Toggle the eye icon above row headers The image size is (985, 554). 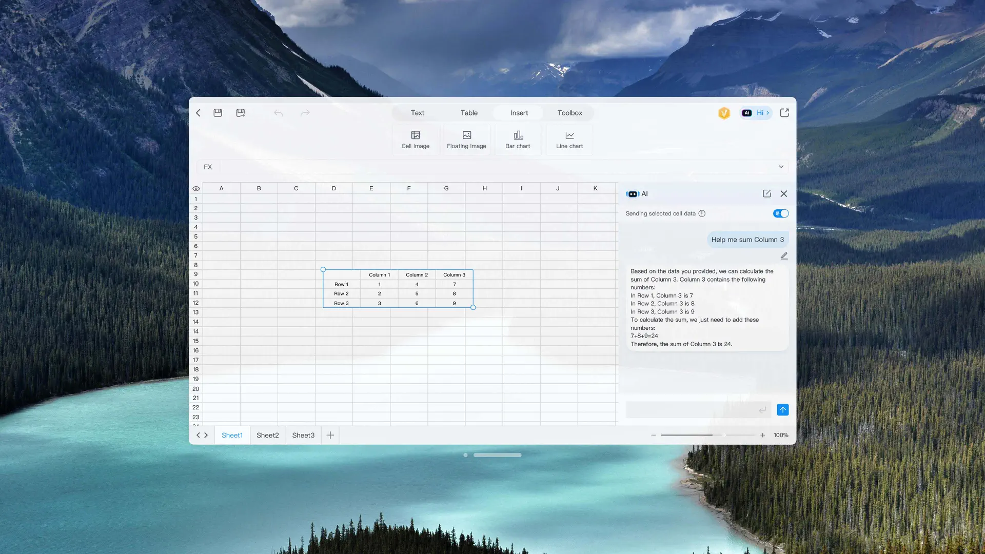click(x=196, y=188)
